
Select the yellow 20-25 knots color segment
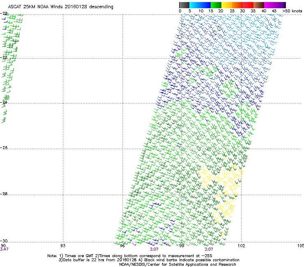click(227, 5)
